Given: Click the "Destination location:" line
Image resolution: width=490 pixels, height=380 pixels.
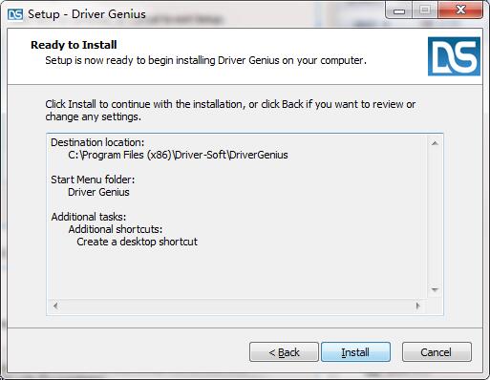Looking at the screenshot, I should click(x=97, y=142).
